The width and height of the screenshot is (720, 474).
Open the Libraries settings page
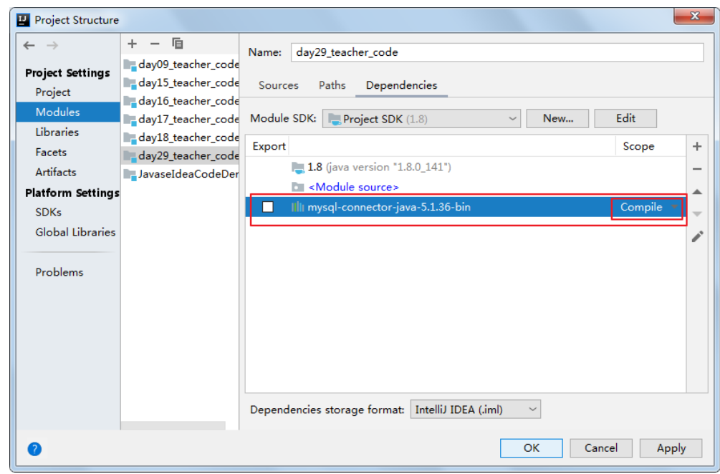tap(57, 132)
